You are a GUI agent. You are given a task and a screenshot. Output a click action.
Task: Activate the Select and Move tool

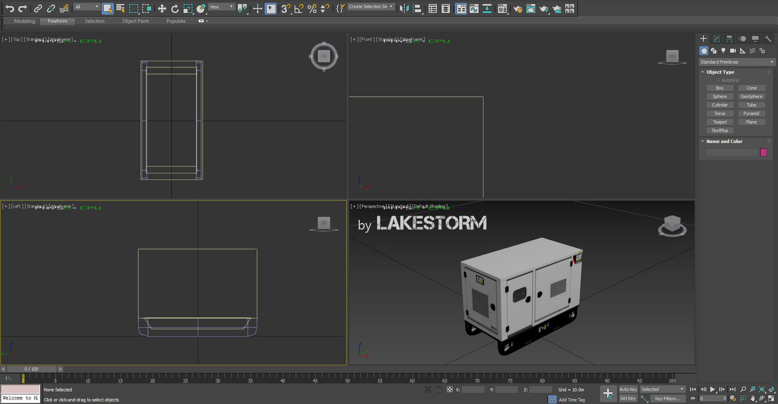(x=162, y=9)
